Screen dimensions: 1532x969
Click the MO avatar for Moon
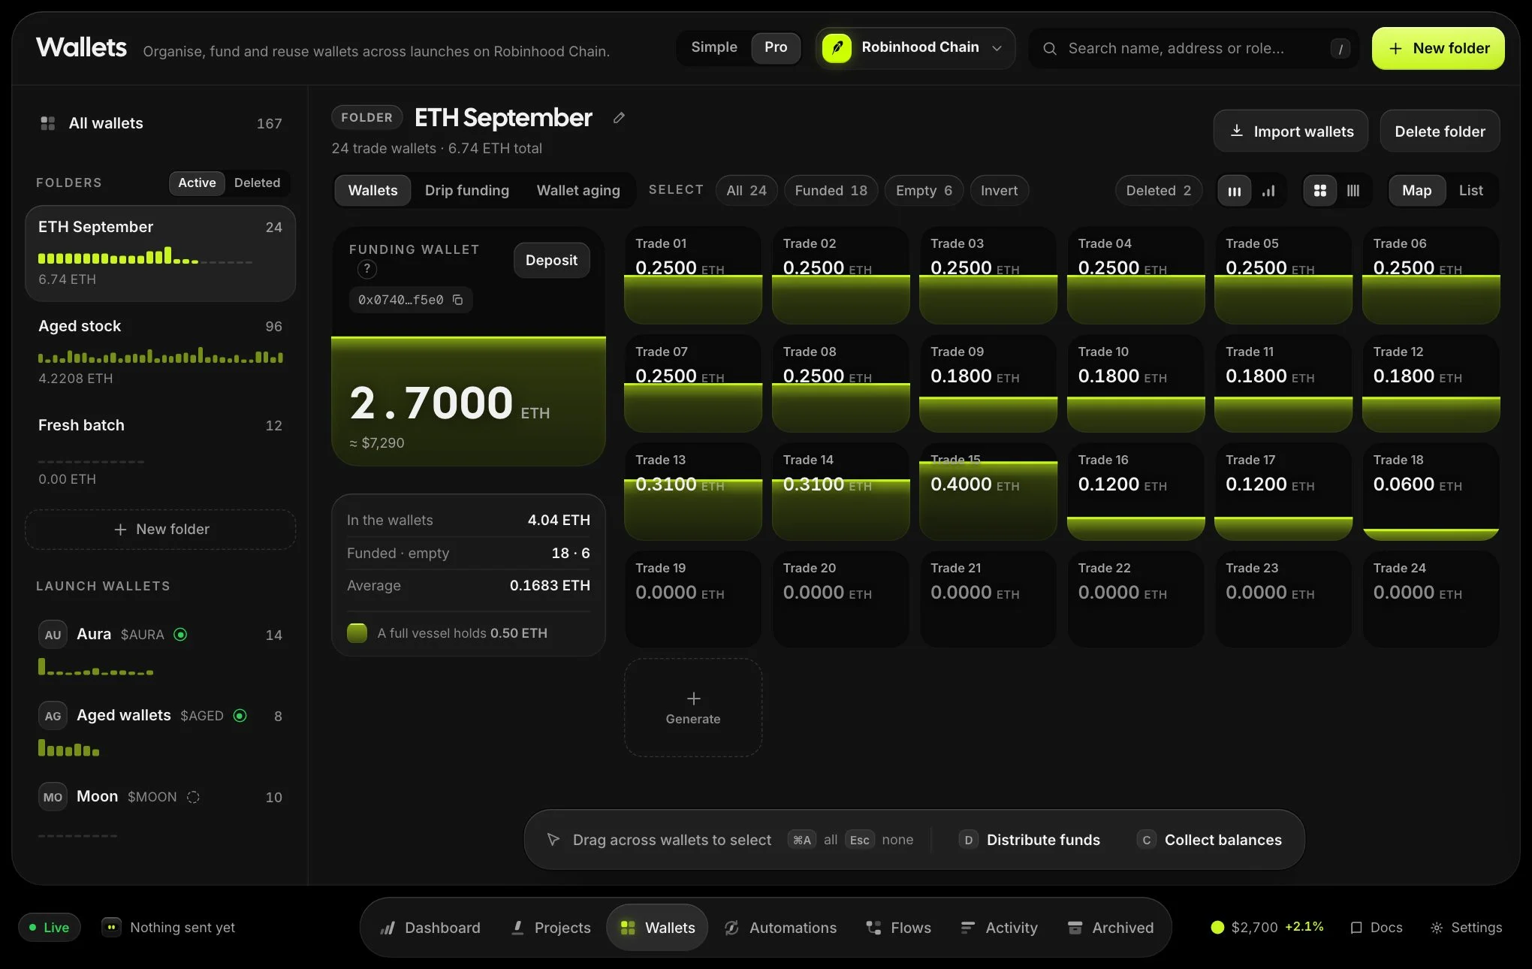[x=53, y=797]
